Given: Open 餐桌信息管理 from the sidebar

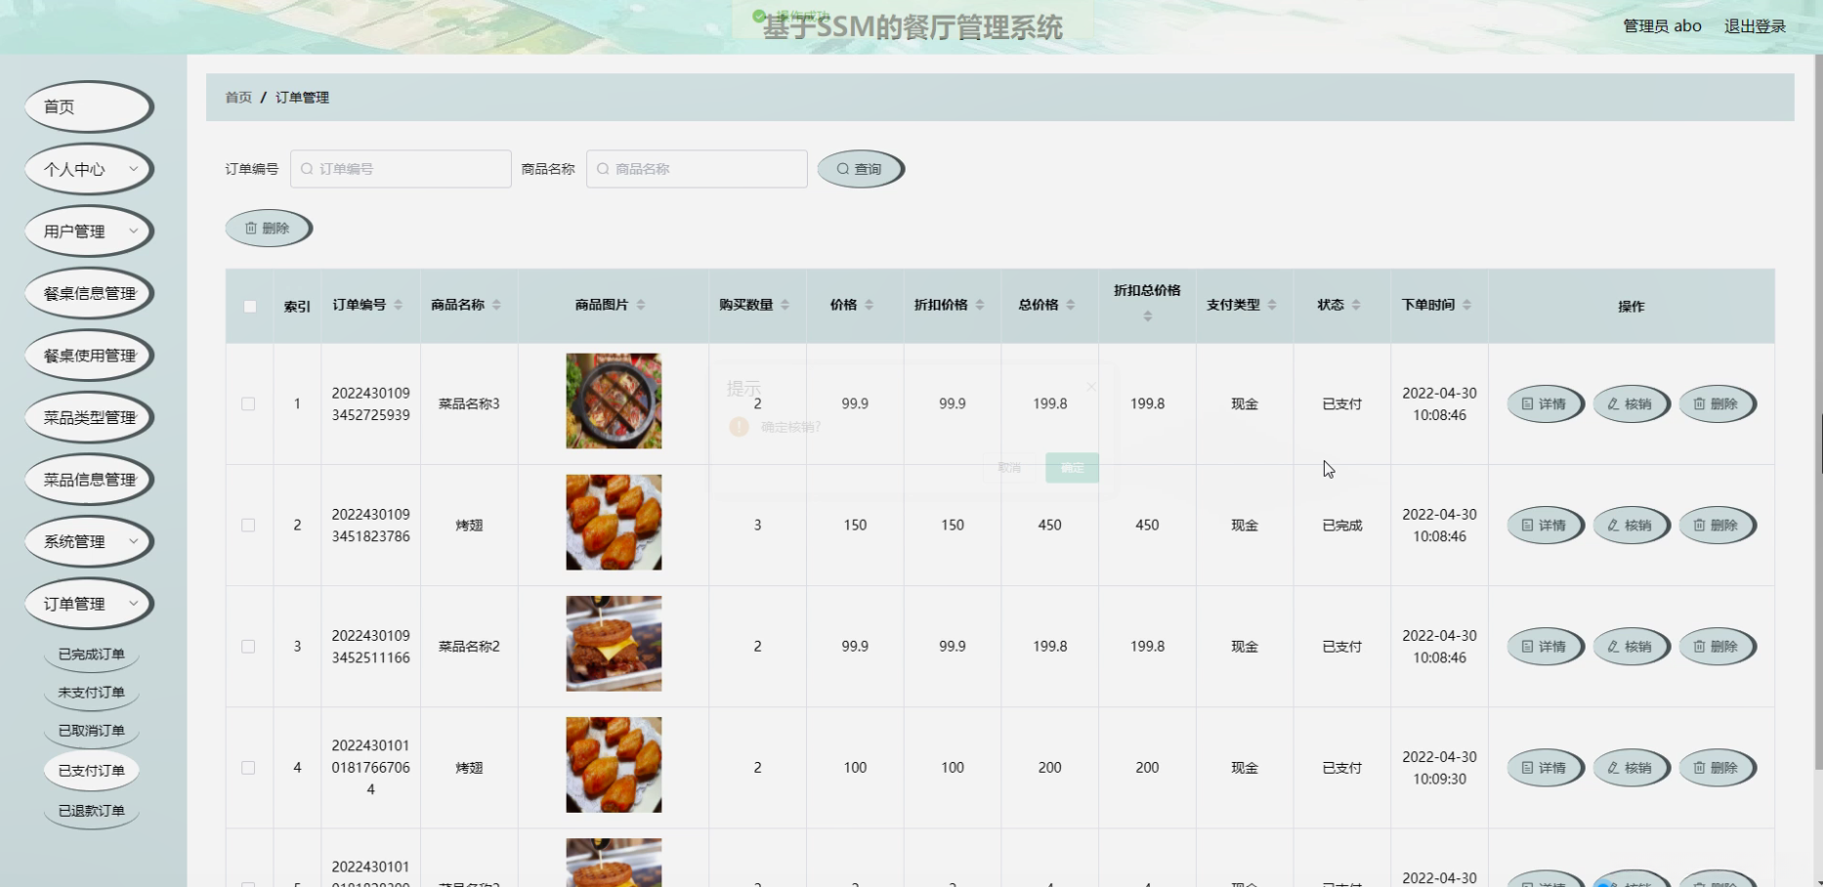Looking at the screenshot, I should click(89, 293).
